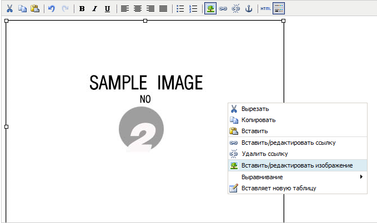Click the insert link chain toolbar icon

[x=223, y=9]
